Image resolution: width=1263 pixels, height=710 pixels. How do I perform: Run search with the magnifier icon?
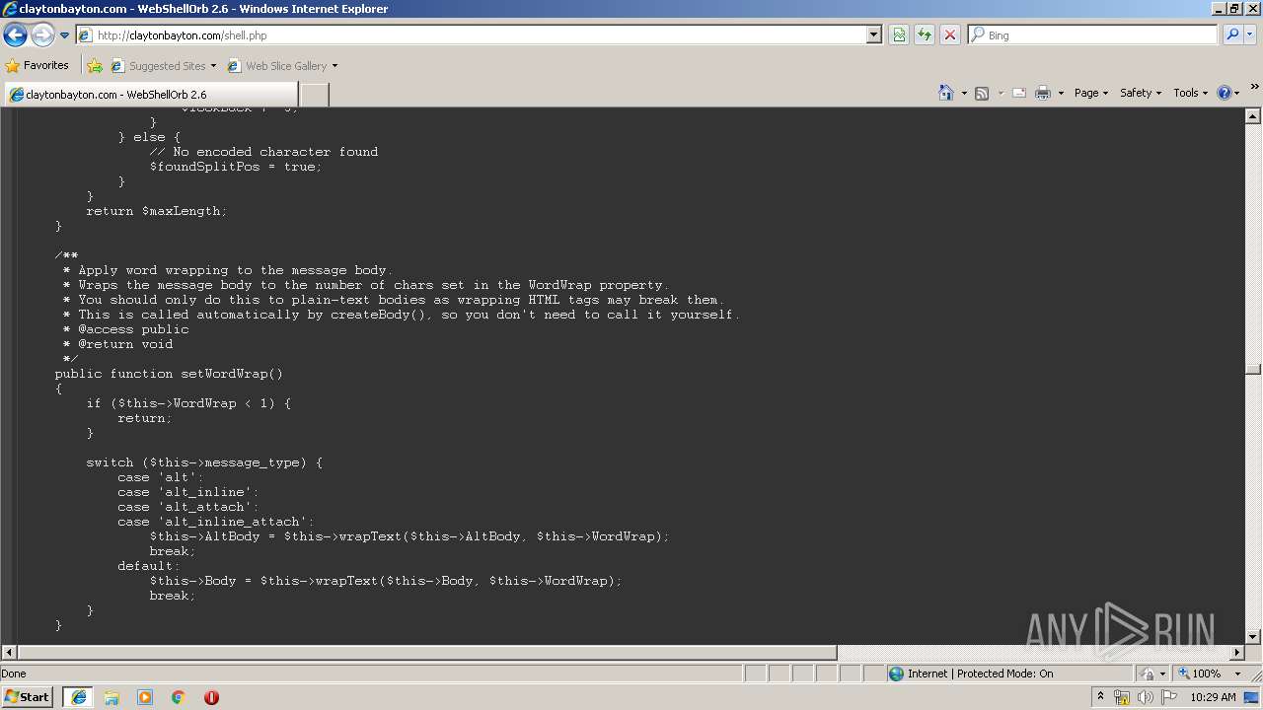(x=1231, y=35)
